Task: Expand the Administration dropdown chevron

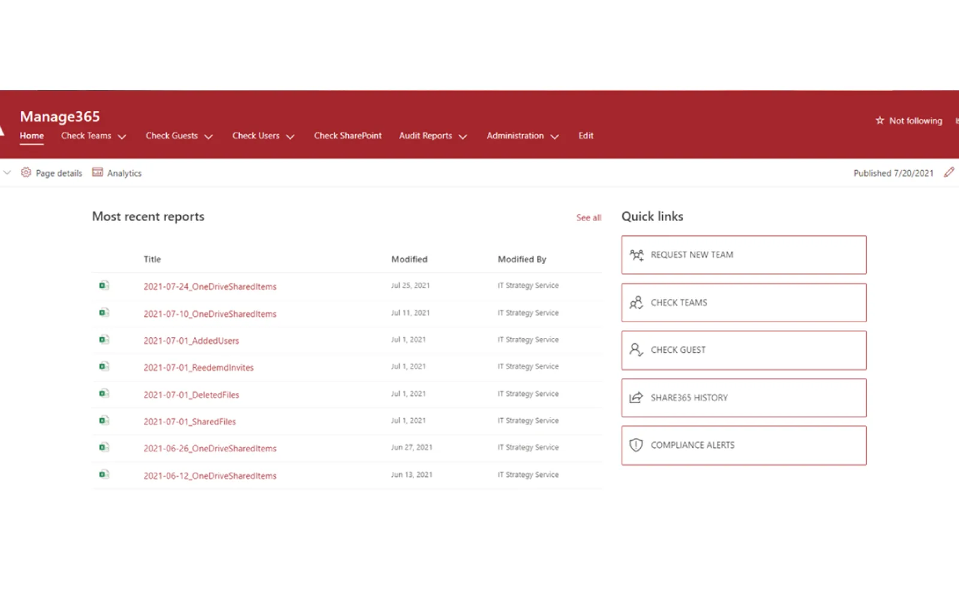Action: tap(554, 137)
